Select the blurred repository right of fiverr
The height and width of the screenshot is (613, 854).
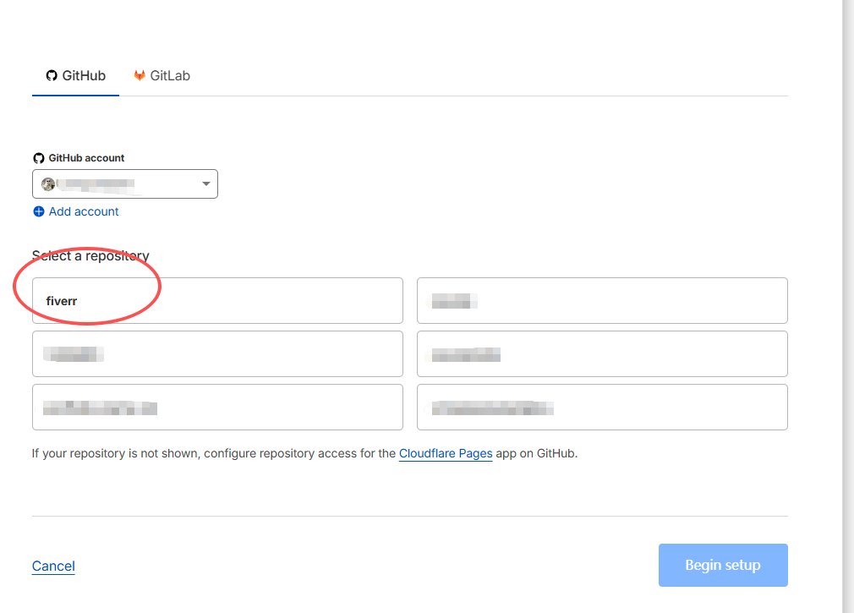point(602,300)
